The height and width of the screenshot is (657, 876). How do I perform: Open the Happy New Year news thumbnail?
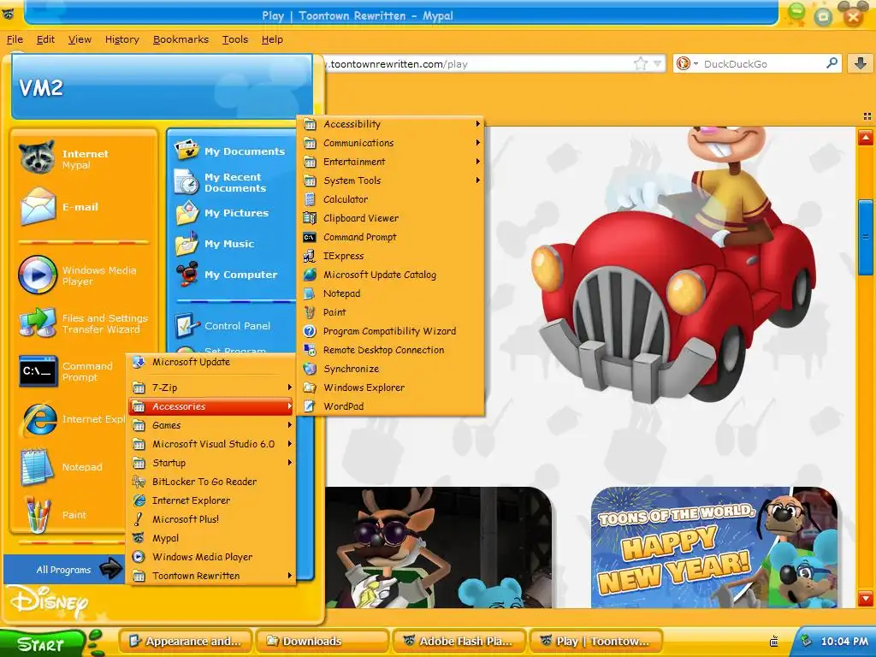pyautogui.click(x=714, y=547)
